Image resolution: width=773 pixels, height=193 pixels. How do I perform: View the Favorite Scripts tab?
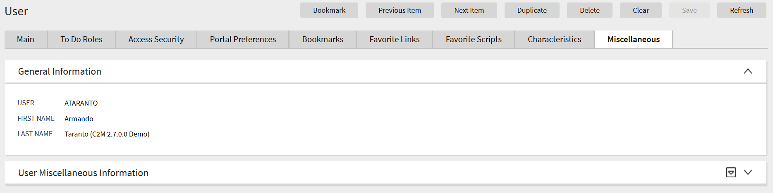click(474, 39)
